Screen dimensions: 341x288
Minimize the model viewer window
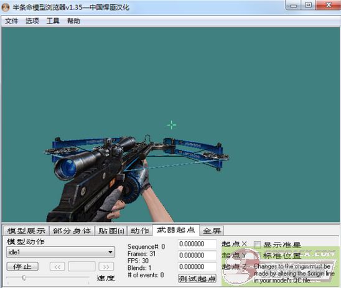[x=293, y=5]
